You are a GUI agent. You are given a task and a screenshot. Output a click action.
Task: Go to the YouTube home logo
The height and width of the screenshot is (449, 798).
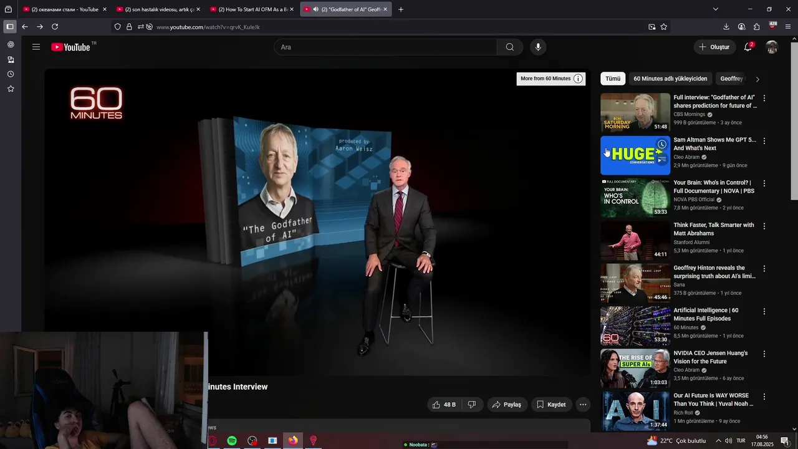[x=70, y=47]
